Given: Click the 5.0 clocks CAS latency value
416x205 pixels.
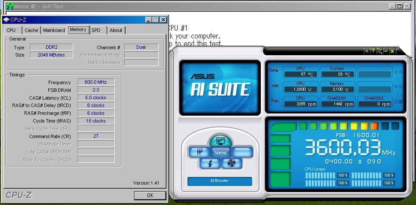Looking at the screenshot, I should click(96, 98).
